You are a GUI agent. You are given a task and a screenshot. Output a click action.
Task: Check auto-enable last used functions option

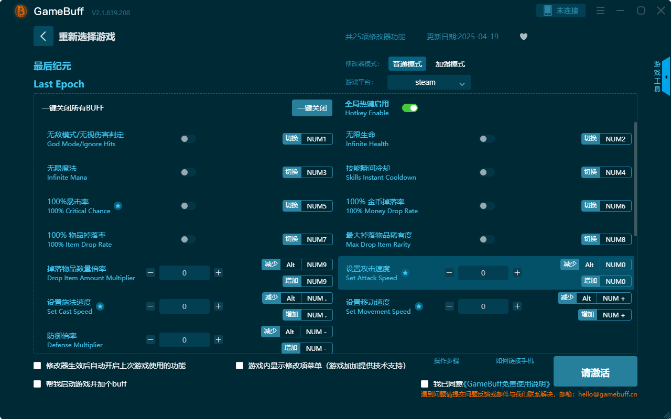coord(37,366)
